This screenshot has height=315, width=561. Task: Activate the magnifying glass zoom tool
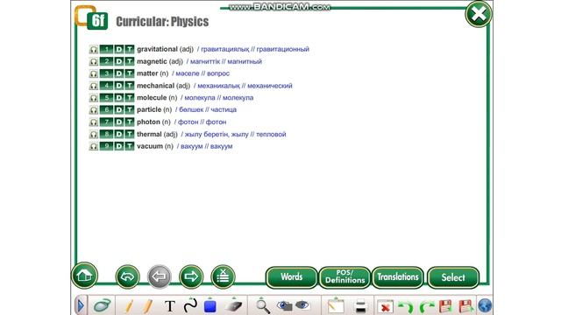[263, 306]
